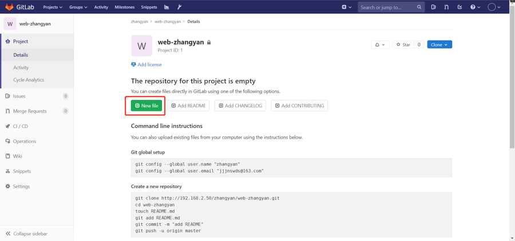Screen dimensions: 515x241
Task: Expand the Projects dropdown menu
Action: point(53,7)
